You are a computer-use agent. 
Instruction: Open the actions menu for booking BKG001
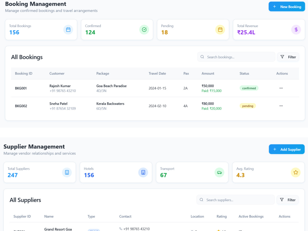point(281,88)
